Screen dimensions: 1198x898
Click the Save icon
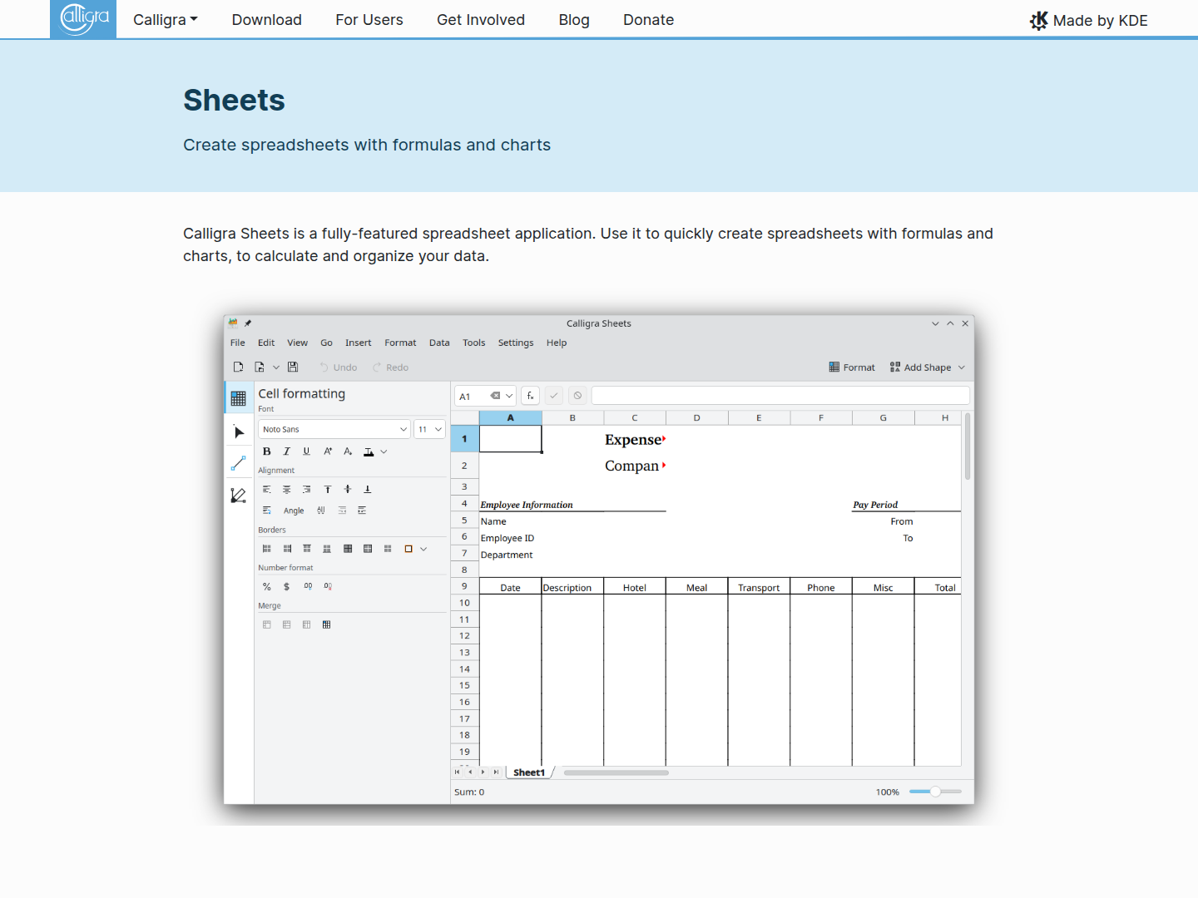pyautogui.click(x=293, y=367)
